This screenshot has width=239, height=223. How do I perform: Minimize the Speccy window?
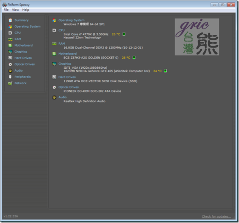(x=214, y=5)
